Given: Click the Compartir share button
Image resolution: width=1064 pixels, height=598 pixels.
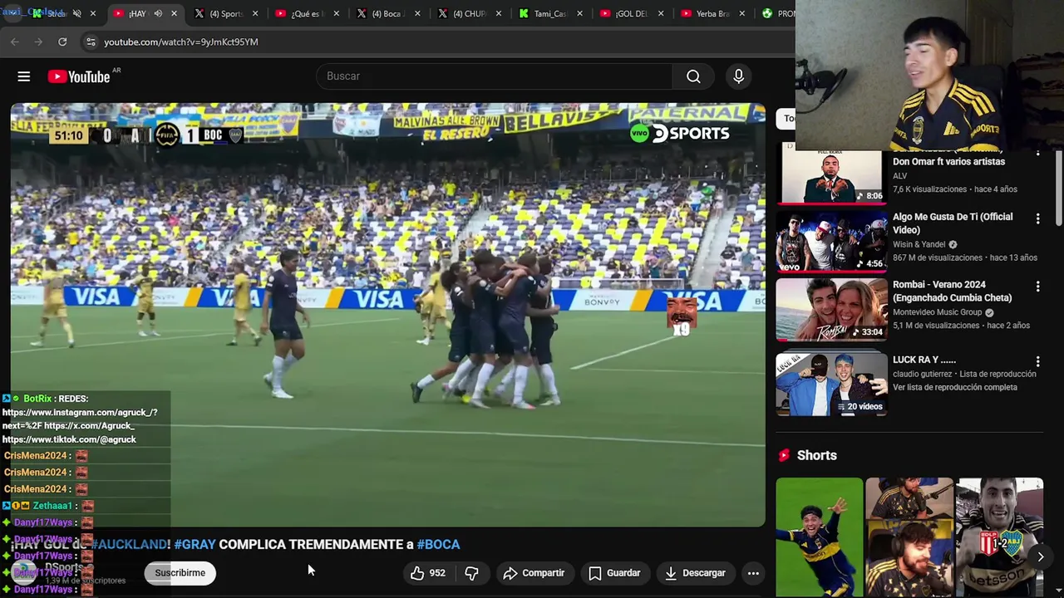Looking at the screenshot, I should tap(534, 573).
